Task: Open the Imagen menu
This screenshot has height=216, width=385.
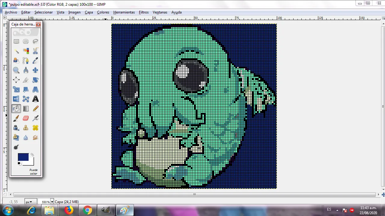Action: [74, 12]
